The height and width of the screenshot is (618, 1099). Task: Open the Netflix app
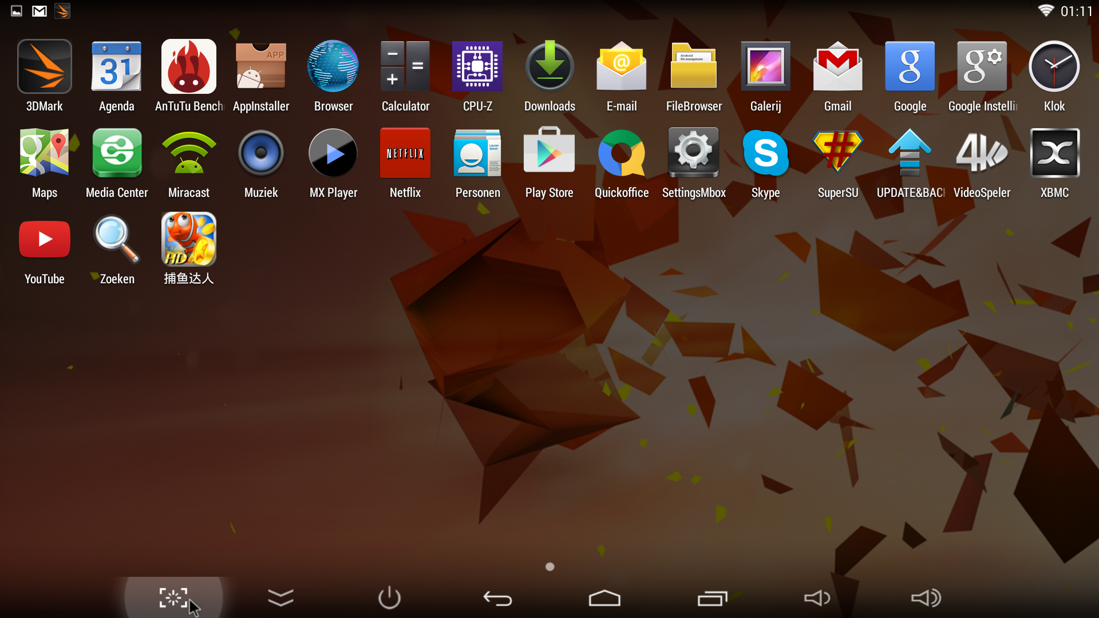click(x=405, y=153)
